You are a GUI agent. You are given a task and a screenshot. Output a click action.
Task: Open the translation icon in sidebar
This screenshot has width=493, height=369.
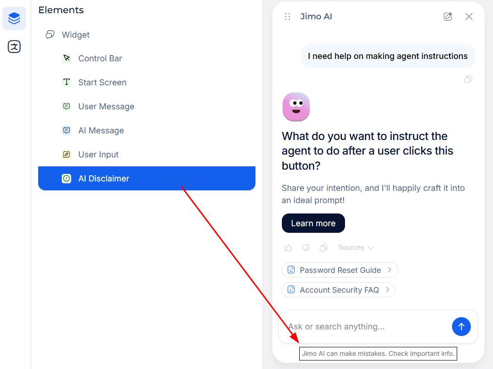14,47
